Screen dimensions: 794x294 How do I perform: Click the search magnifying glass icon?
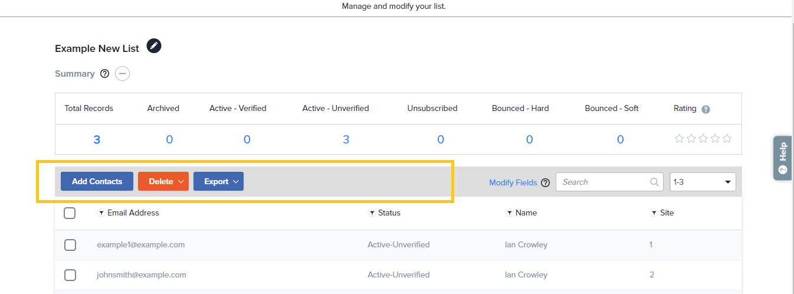(654, 182)
